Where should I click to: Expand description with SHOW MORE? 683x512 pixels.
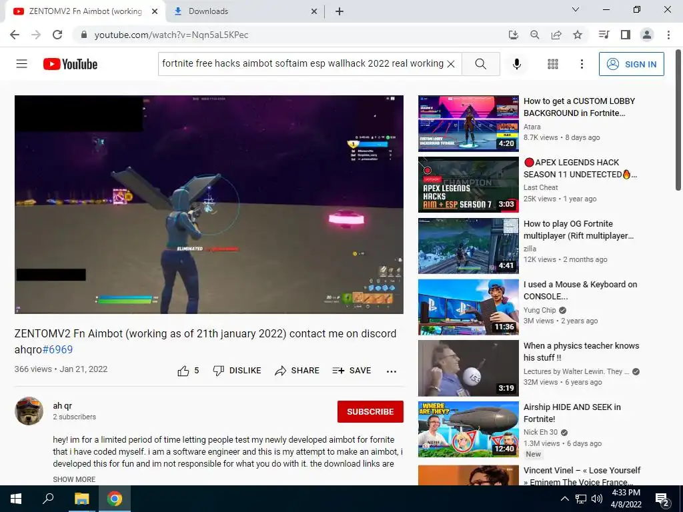pyautogui.click(x=74, y=479)
